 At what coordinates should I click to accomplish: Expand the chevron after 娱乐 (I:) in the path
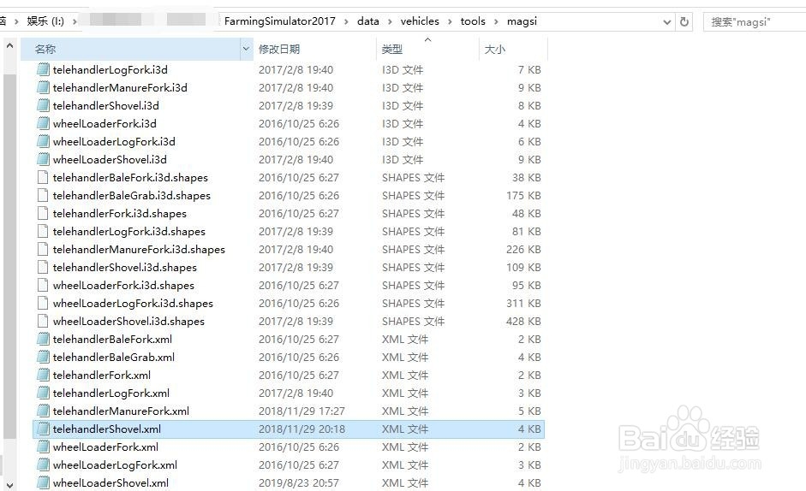(x=75, y=21)
